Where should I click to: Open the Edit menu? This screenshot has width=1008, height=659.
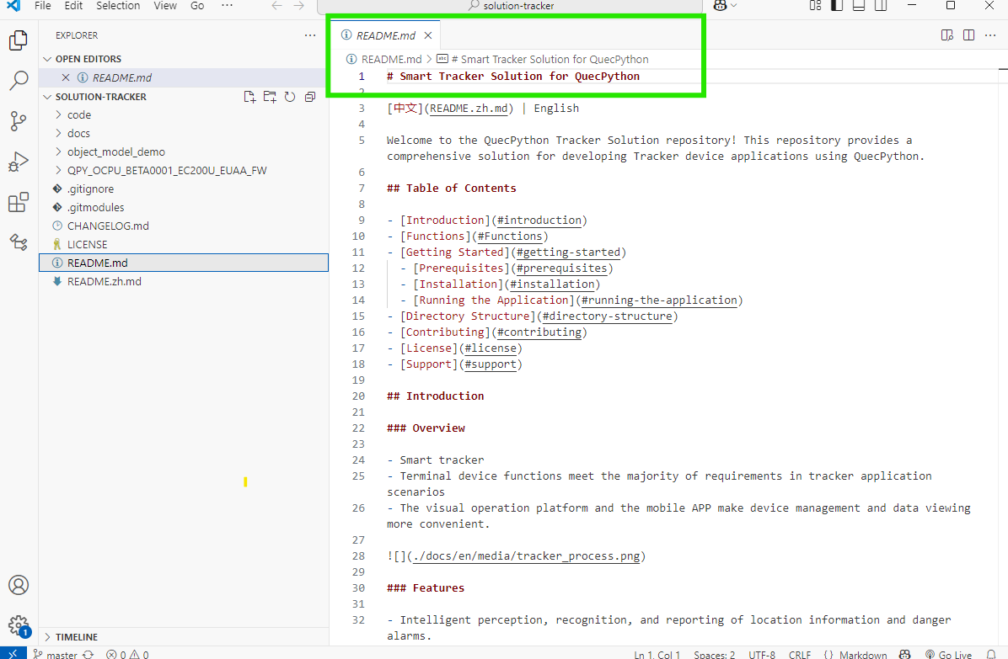tap(73, 6)
